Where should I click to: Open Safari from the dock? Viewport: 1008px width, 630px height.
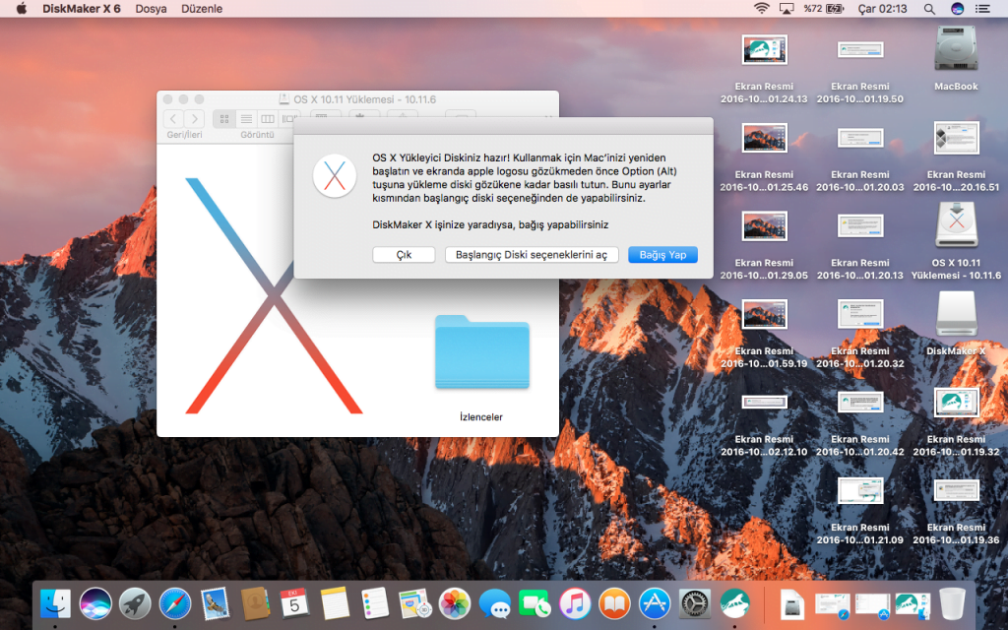(174, 602)
